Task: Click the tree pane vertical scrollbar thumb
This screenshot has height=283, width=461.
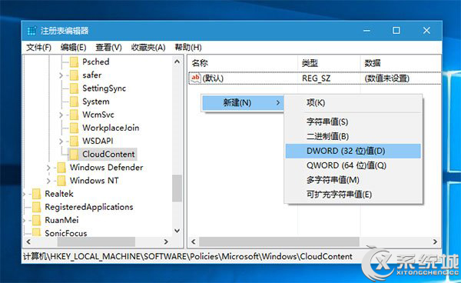Action: (177, 188)
